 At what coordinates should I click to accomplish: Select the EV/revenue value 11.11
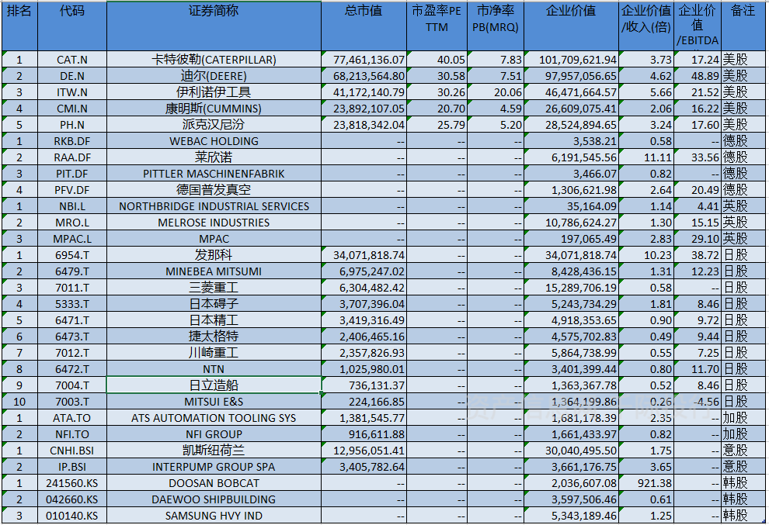coord(646,157)
